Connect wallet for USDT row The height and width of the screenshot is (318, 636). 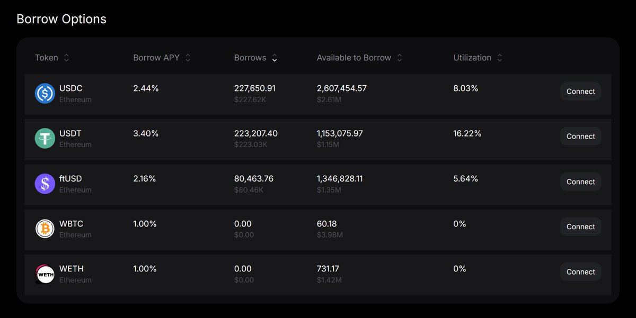tap(580, 137)
